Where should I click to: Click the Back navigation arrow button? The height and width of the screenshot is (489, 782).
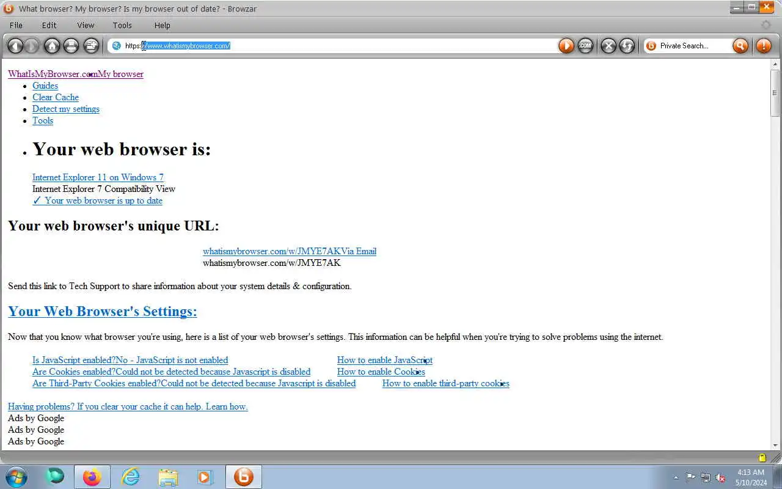pyautogui.click(x=15, y=46)
